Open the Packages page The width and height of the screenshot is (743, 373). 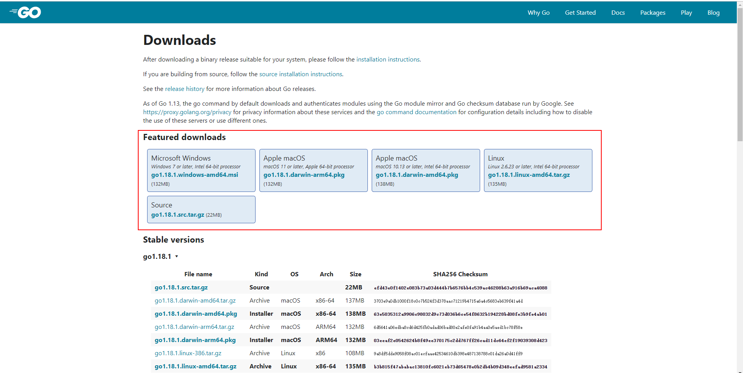point(652,13)
